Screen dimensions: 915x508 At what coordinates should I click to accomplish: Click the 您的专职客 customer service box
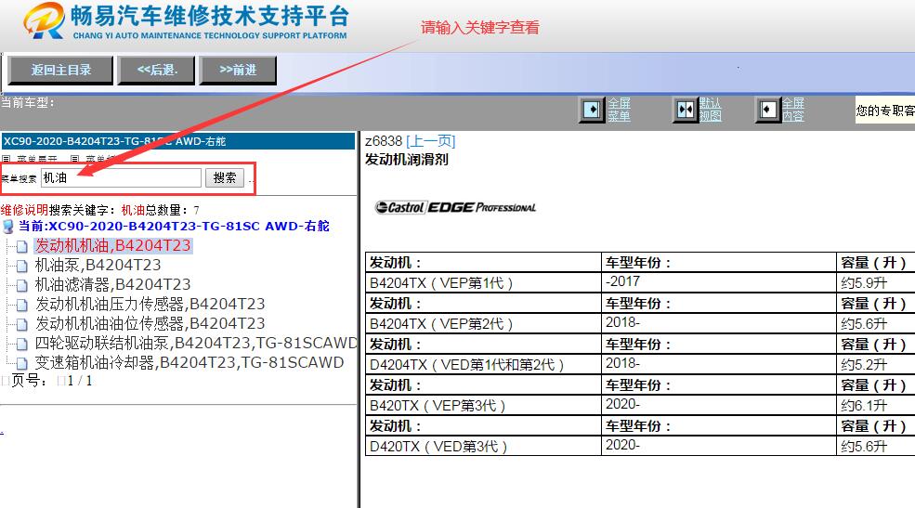(885, 111)
